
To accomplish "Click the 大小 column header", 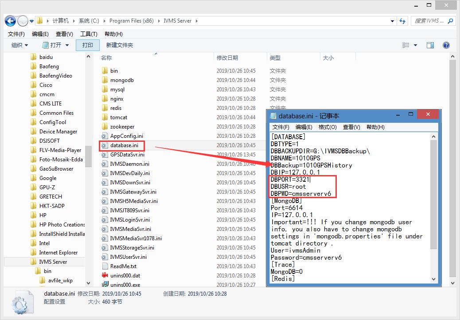I will tap(328, 58).
